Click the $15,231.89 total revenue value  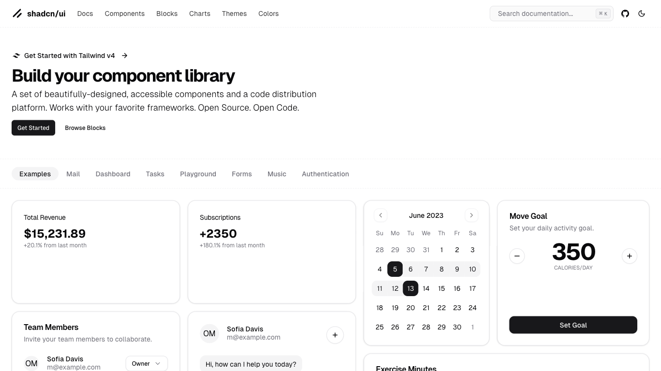(x=55, y=233)
